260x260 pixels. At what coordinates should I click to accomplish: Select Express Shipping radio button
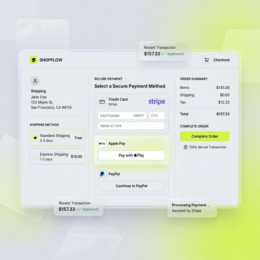35,157
